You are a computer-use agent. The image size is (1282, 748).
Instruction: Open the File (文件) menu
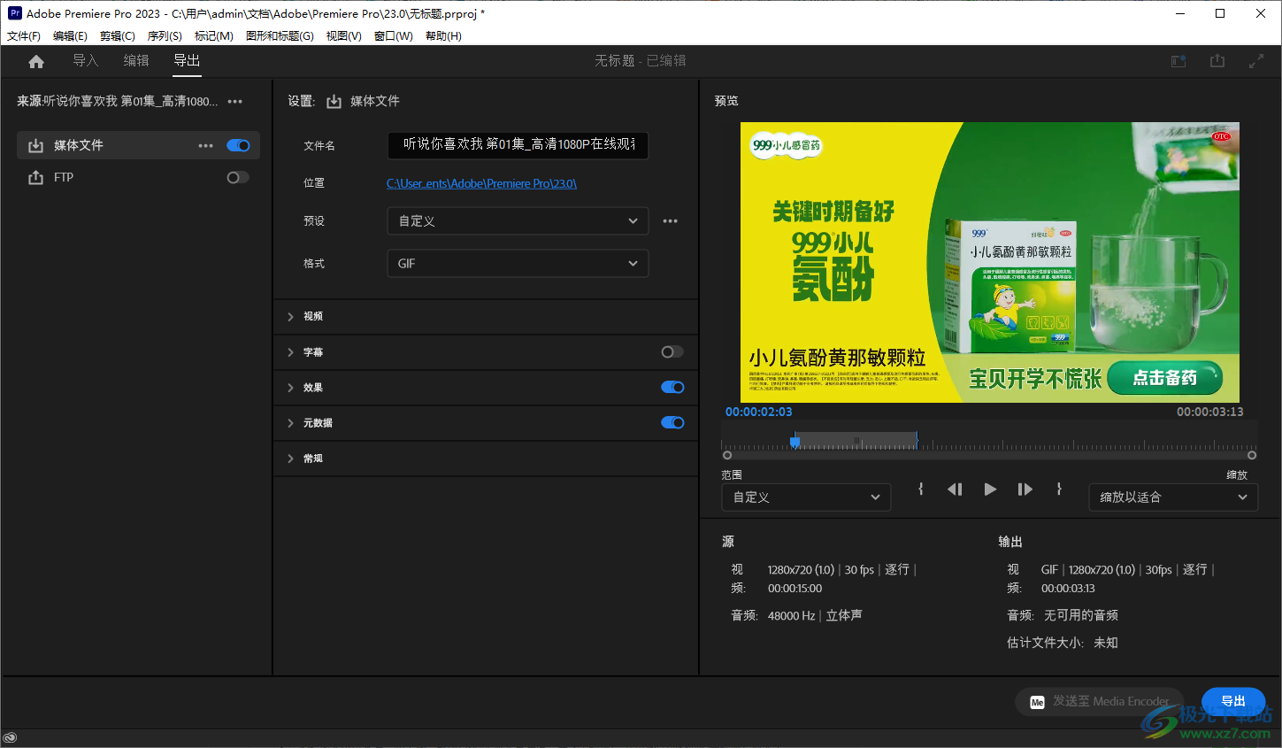pyautogui.click(x=24, y=36)
